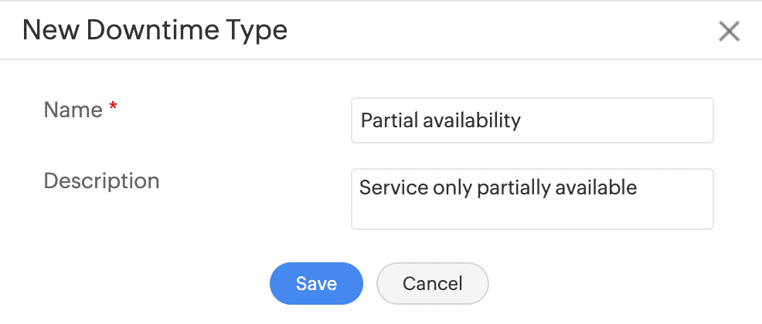Click the red required asterisk
Image resolution: width=762 pixels, height=324 pixels.
[x=113, y=110]
